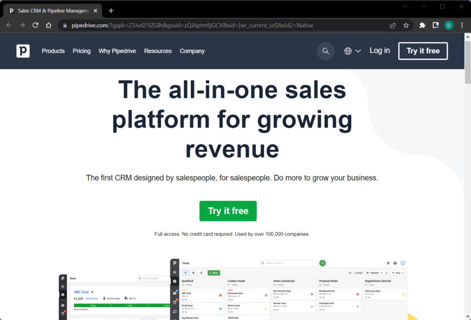Open the tab search chevron in title bar
This screenshot has height=320, width=471.
click(405, 7)
